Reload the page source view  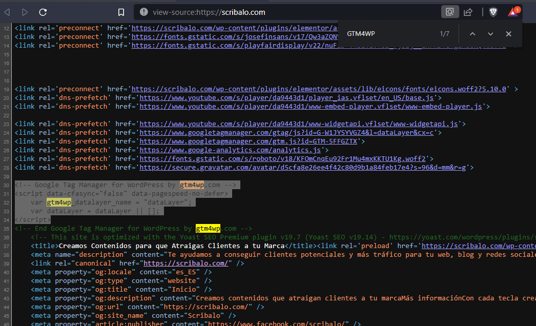[x=43, y=12]
